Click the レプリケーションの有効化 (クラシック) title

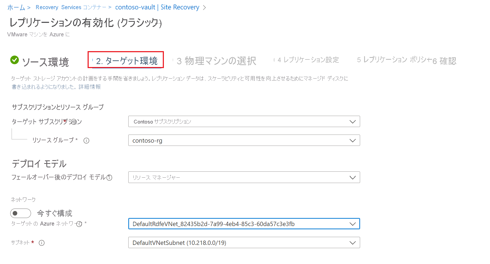[85, 23]
